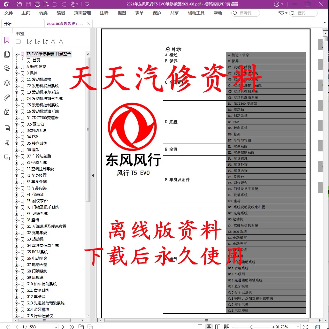Image resolution: width=329 pixels, height=329 pixels.
Task: Go to the next page arrow
Action: pos(63,327)
